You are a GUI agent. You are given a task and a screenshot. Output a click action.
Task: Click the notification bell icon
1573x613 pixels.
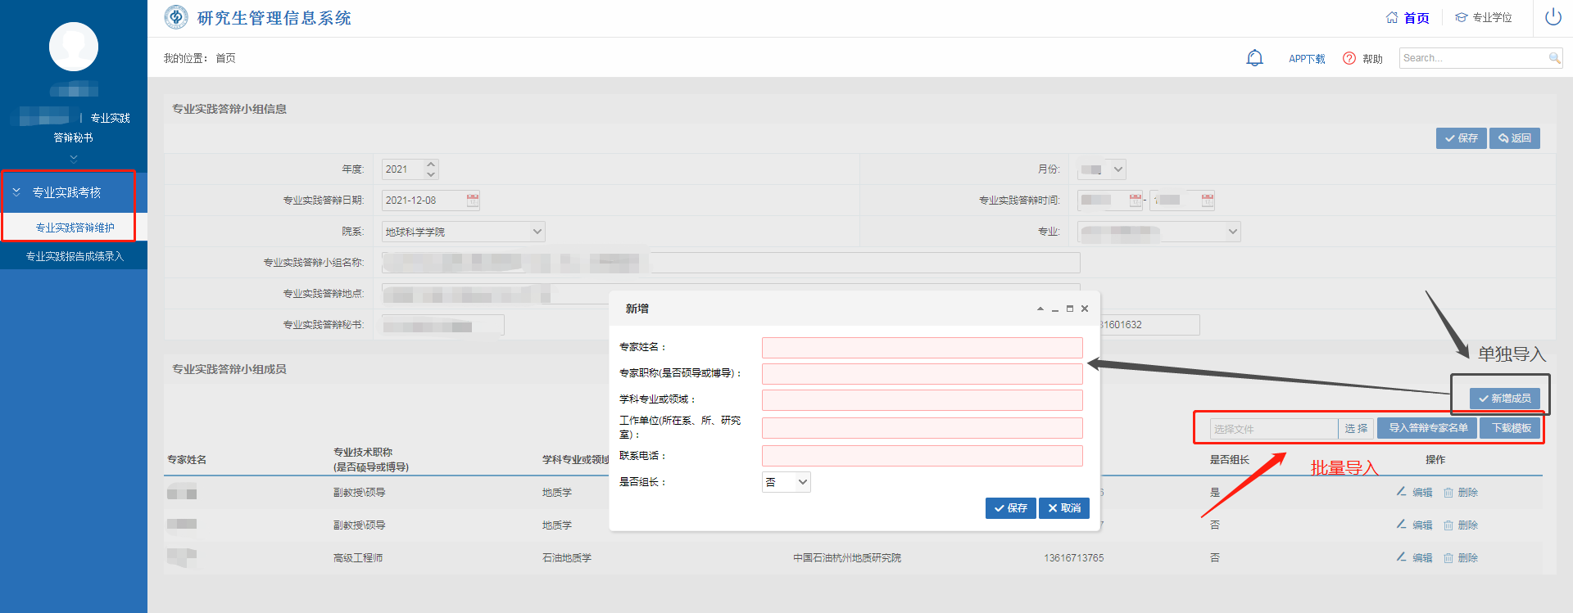pos(1254,58)
